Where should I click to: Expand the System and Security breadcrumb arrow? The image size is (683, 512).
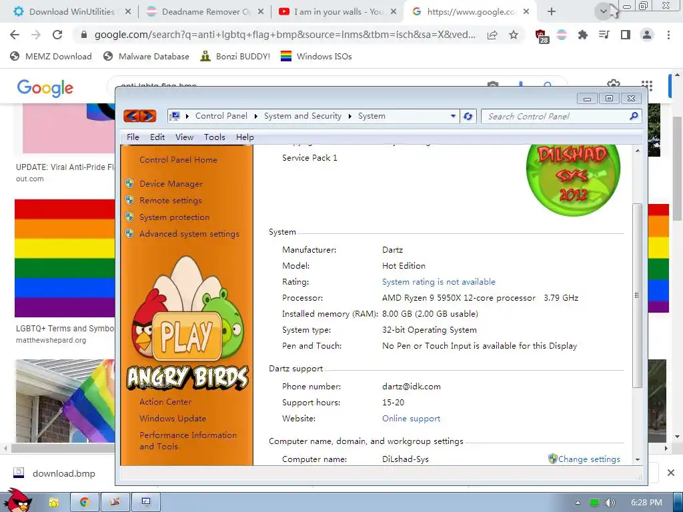(x=350, y=116)
